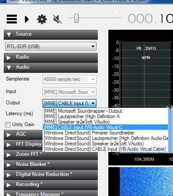This screenshot has width=173, height=196.
Task: Toggle the mute speaker icon
Action: coord(58,19)
